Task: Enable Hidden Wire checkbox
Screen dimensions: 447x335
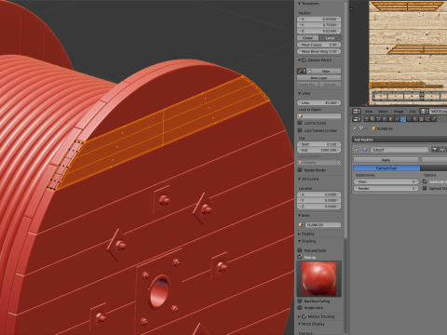Action: pos(300,308)
